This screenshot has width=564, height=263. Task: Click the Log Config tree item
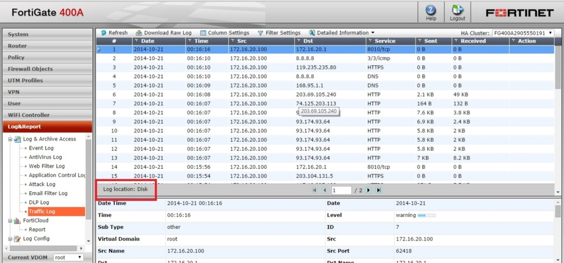(36, 238)
